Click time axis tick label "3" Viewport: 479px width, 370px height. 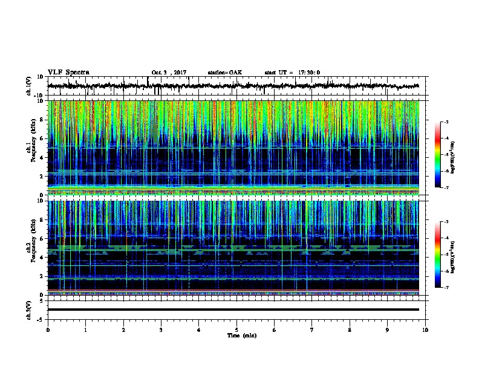click(161, 330)
